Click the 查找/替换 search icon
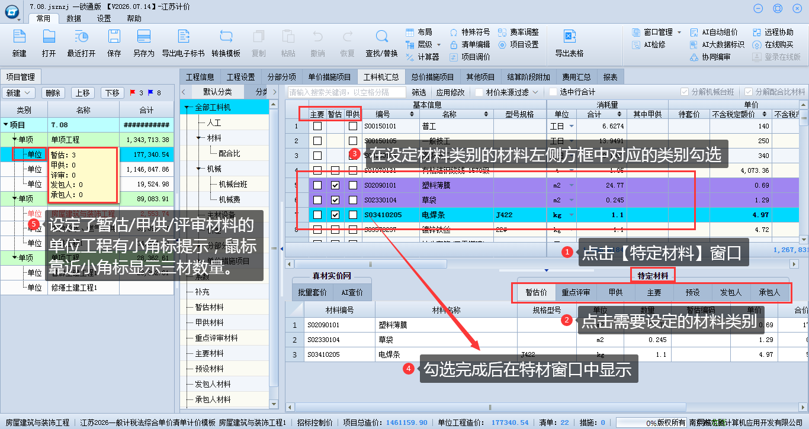This screenshot has width=809, height=429. click(x=381, y=37)
